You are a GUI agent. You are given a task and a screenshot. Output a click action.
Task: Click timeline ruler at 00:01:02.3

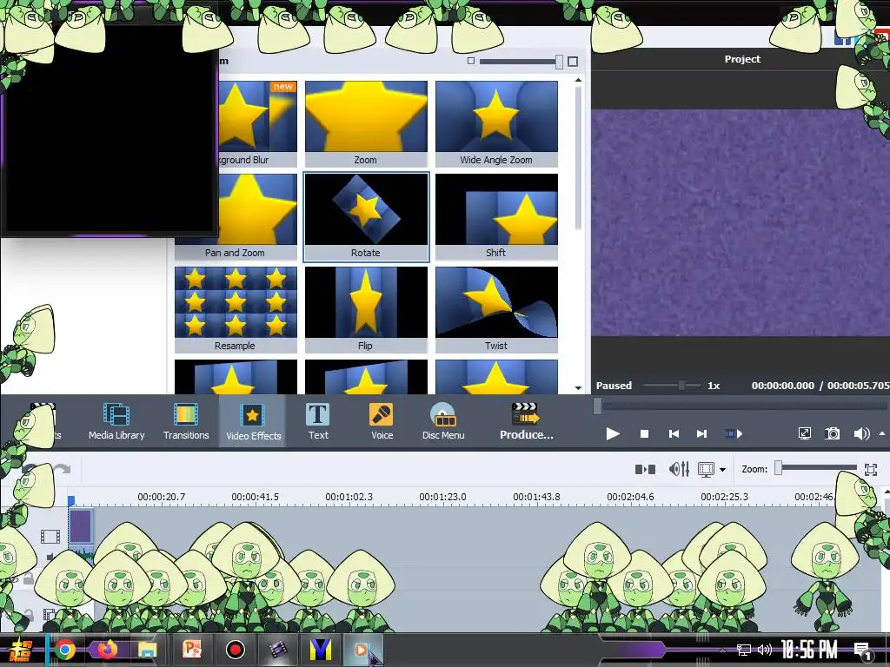coord(349,497)
